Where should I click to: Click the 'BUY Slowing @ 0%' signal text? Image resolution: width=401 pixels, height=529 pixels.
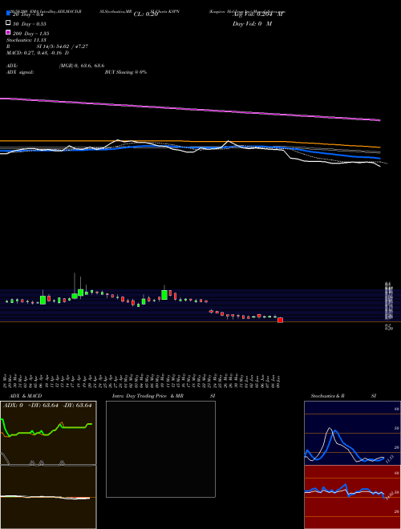click(x=126, y=72)
